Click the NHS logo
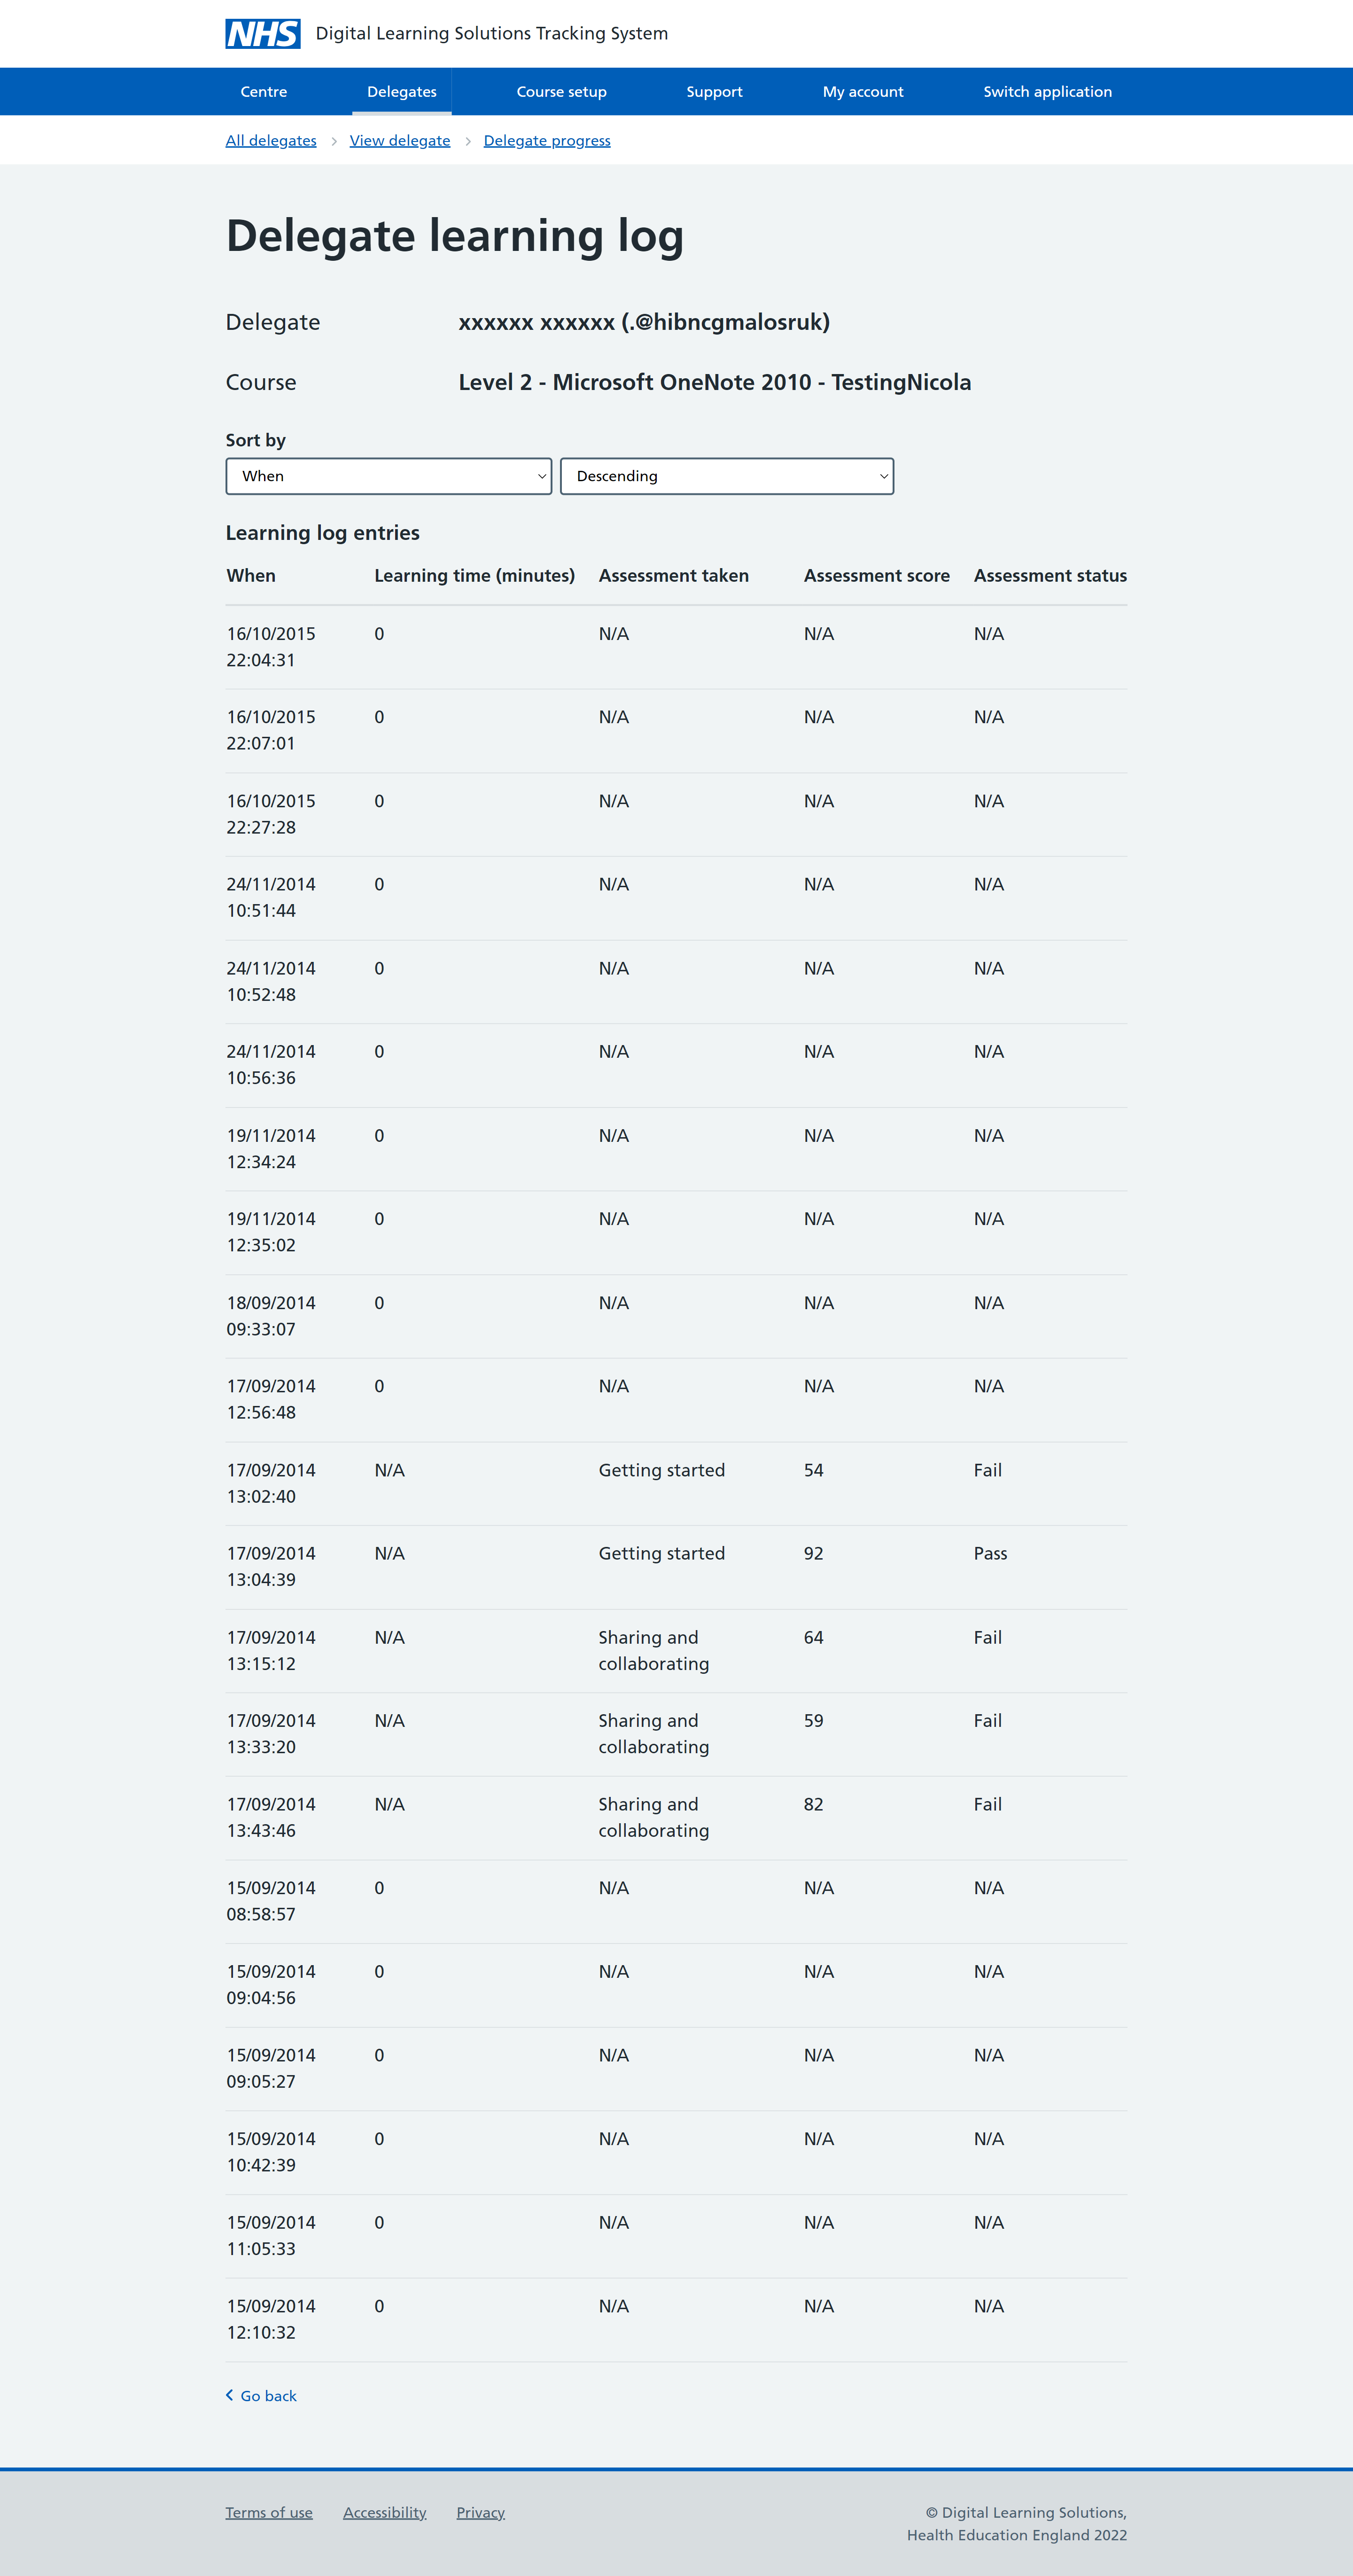1353x2576 pixels. tap(262, 33)
